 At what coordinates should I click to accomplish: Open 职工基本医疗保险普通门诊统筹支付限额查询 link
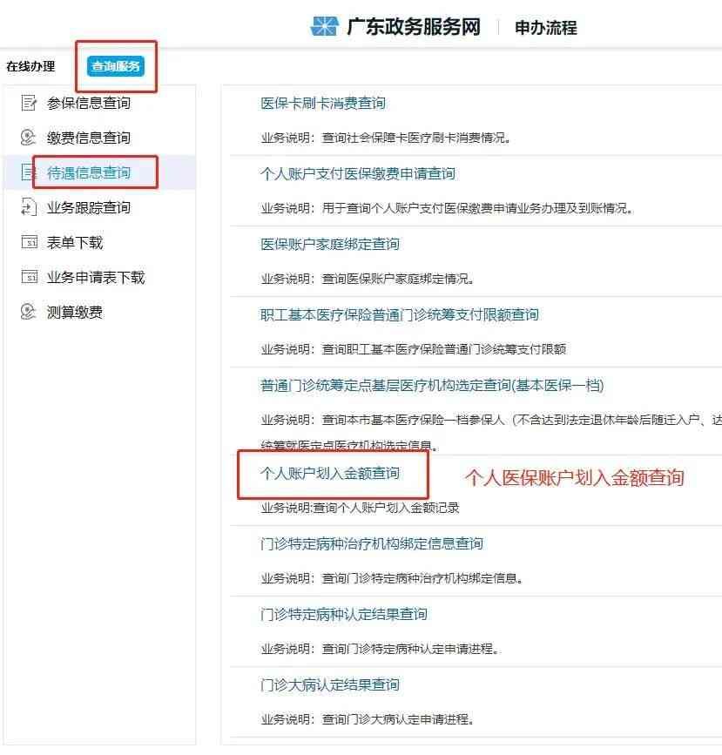(399, 314)
